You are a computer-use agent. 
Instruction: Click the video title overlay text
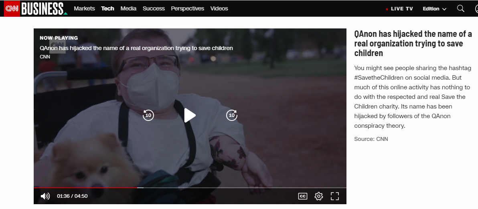pos(136,48)
